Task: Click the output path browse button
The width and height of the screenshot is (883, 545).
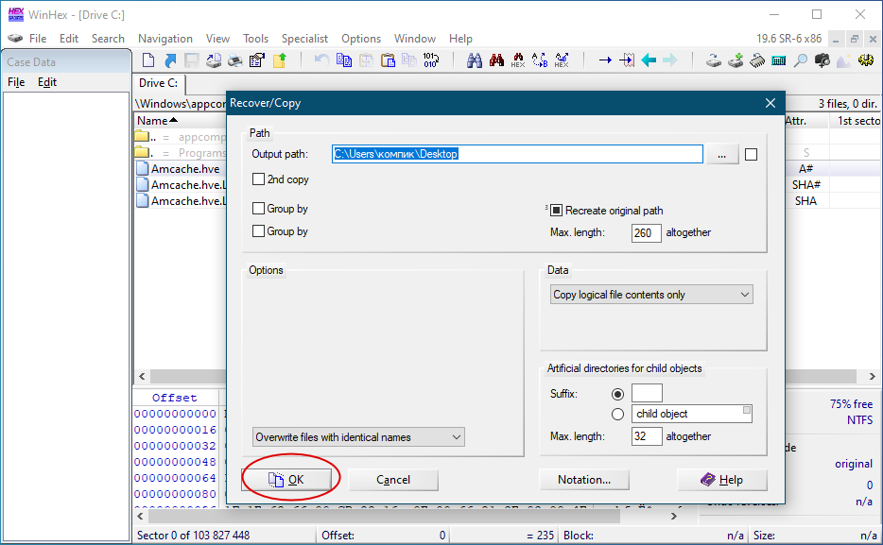Action: (722, 154)
